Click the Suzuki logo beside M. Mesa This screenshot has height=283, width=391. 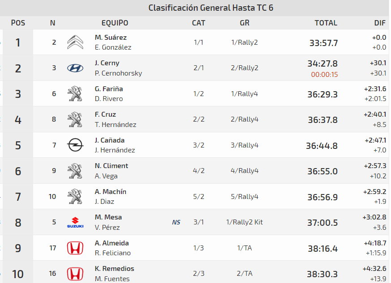(x=75, y=222)
